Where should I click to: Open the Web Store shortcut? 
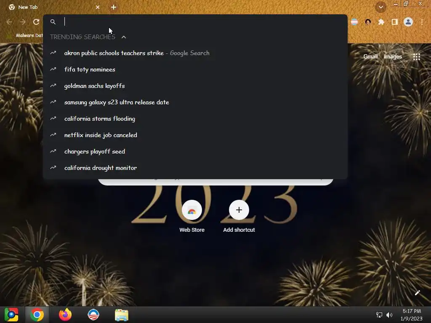(x=192, y=217)
